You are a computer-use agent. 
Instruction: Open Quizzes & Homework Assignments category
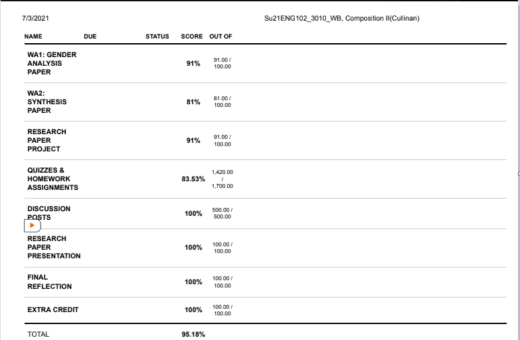pyautogui.click(x=52, y=179)
